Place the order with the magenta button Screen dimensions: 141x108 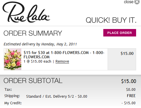click(x=120, y=33)
